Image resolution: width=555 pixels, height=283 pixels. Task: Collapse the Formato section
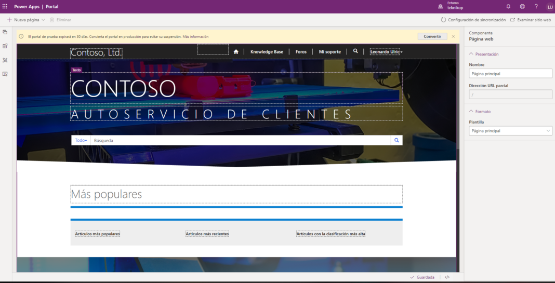pos(480,112)
